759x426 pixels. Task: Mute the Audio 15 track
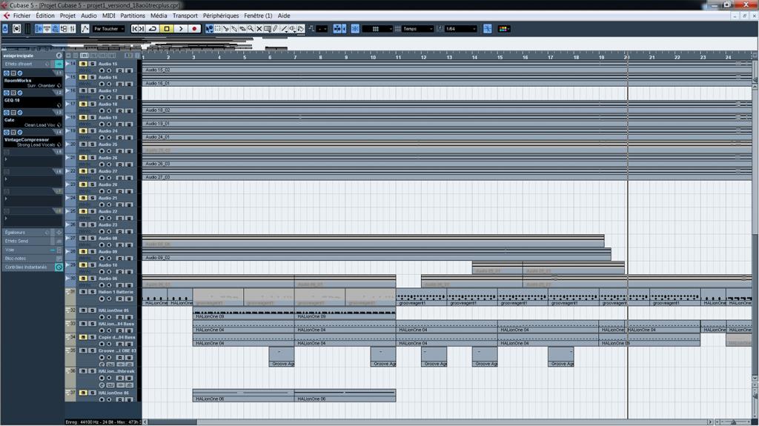(x=83, y=64)
